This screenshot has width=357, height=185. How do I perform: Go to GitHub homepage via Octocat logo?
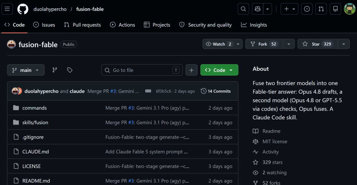(x=23, y=9)
